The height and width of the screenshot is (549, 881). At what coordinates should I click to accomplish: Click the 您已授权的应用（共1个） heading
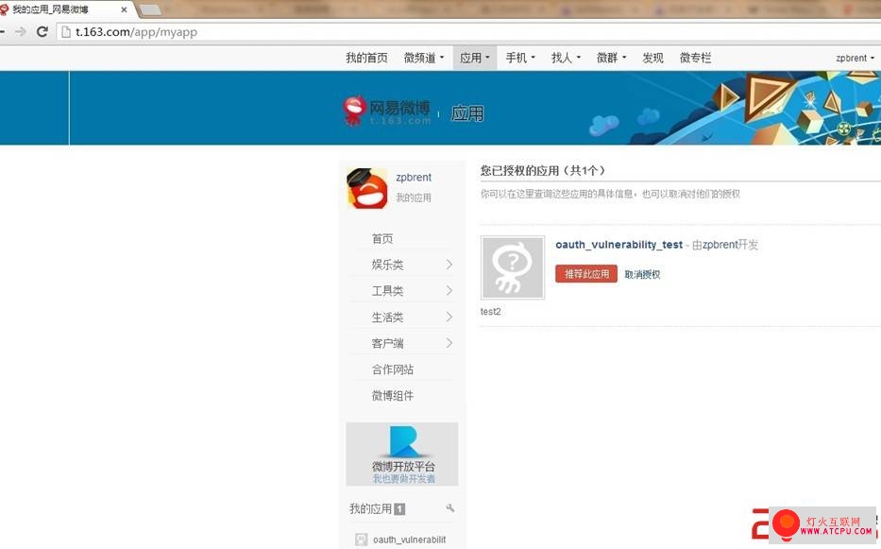click(543, 170)
